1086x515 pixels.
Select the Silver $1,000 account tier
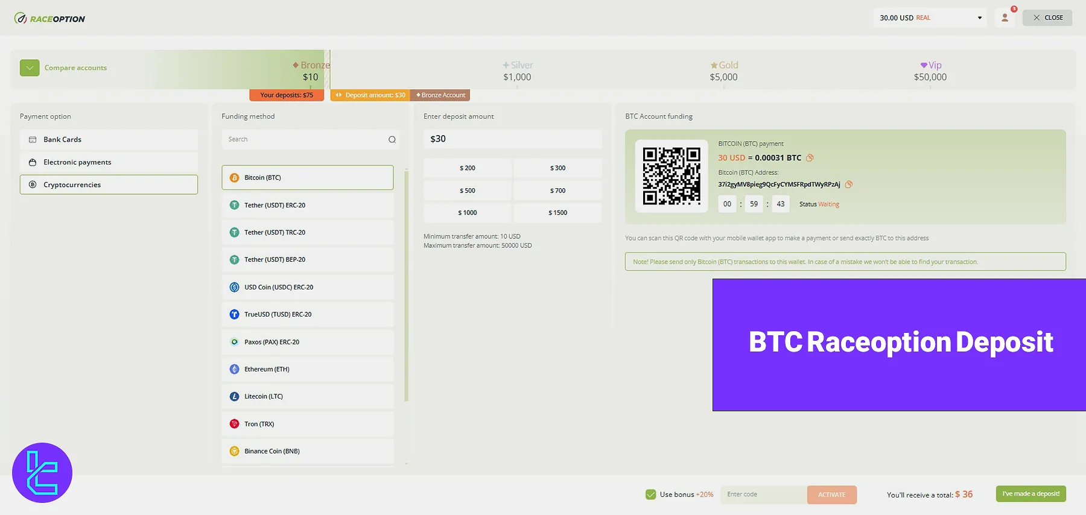[x=518, y=71]
